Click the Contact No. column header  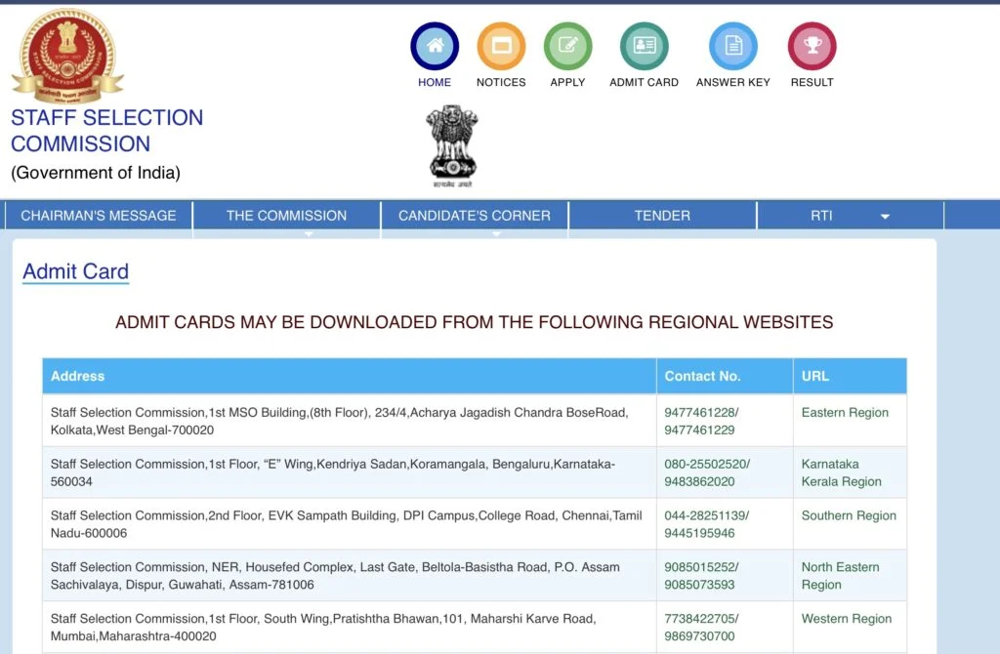[726, 376]
